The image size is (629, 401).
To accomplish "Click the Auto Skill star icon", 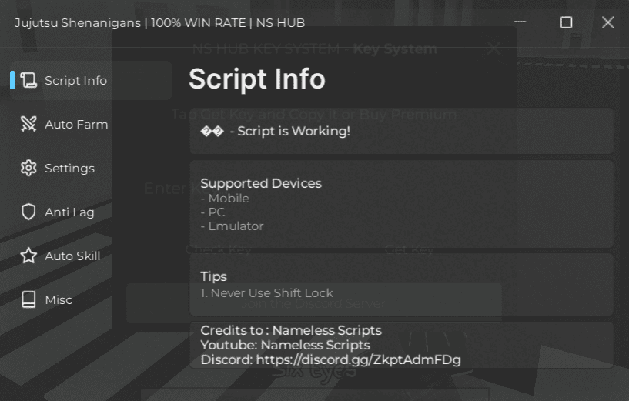I will coord(28,256).
